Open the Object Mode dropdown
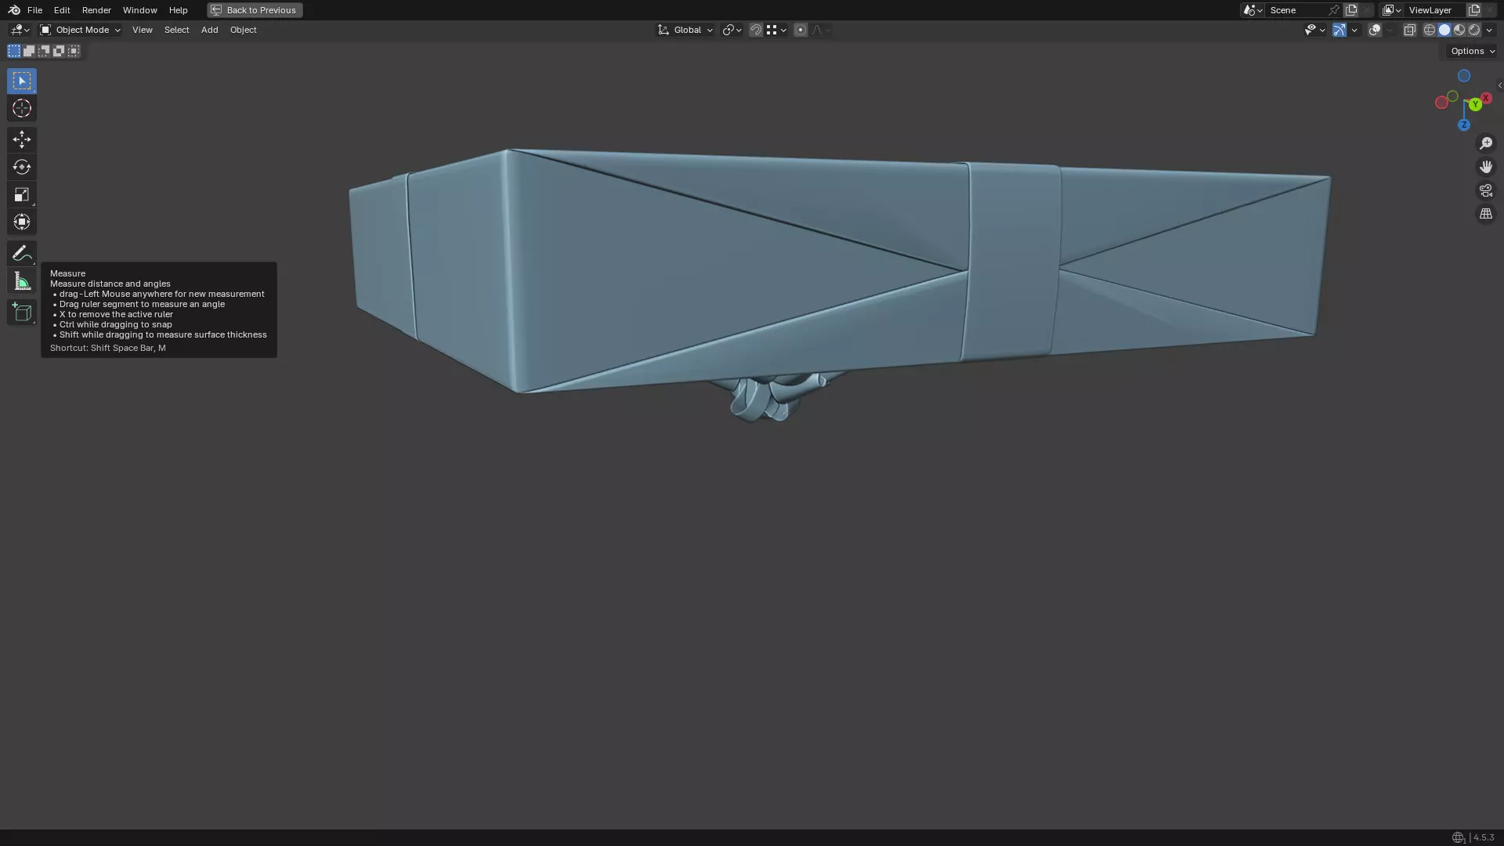Screen dimensions: 1504x846 coord(81,30)
